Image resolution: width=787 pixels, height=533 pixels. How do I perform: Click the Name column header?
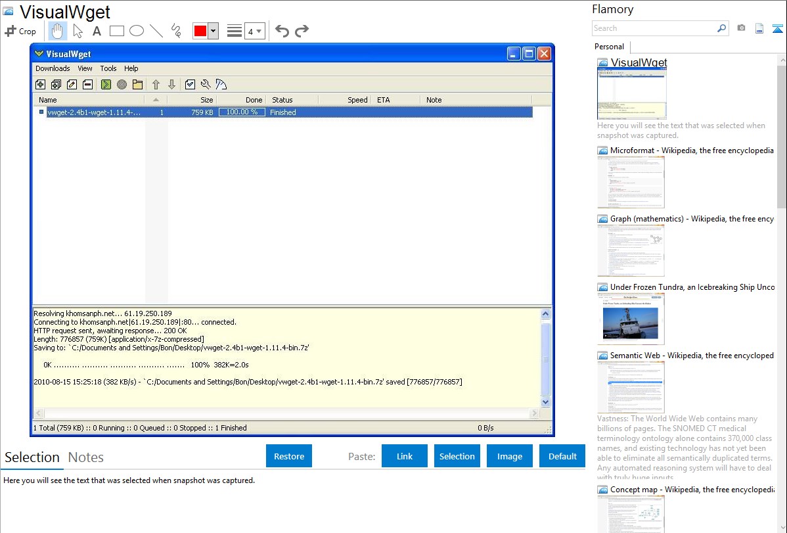(x=89, y=100)
